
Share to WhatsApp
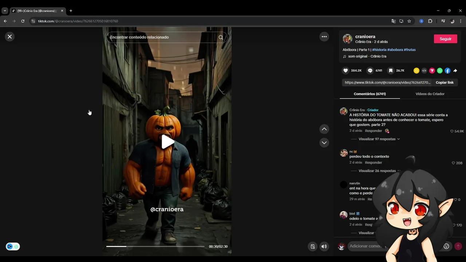point(440,71)
